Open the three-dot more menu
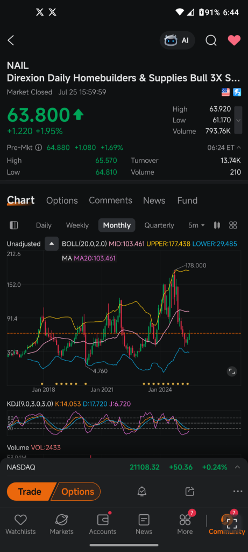248x552 pixels. tap(237, 492)
